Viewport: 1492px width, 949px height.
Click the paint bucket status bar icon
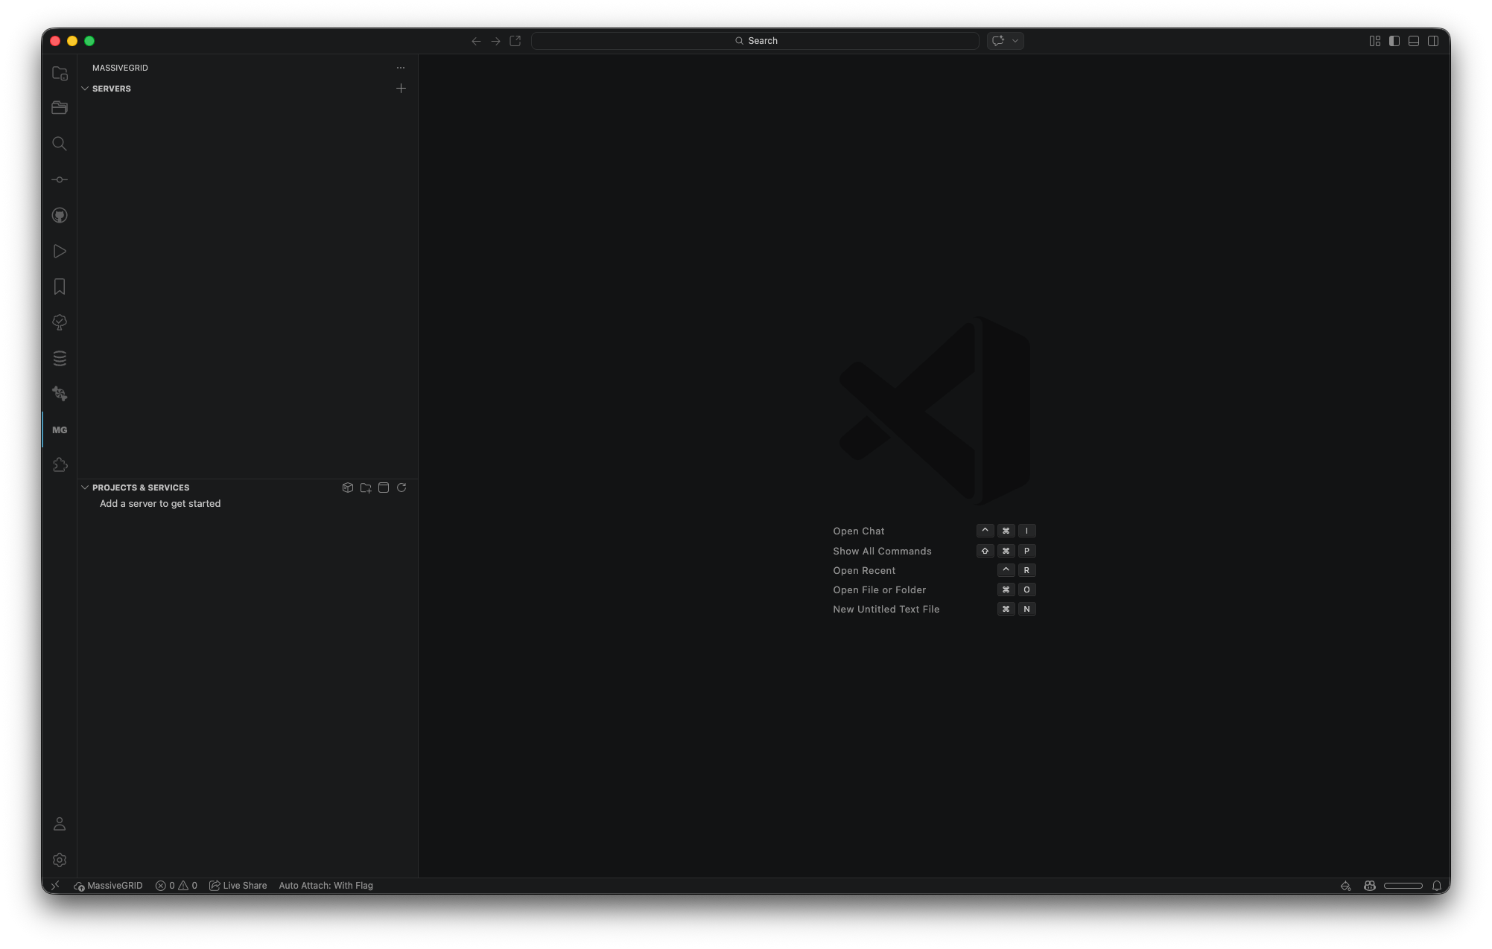coord(1346,886)
